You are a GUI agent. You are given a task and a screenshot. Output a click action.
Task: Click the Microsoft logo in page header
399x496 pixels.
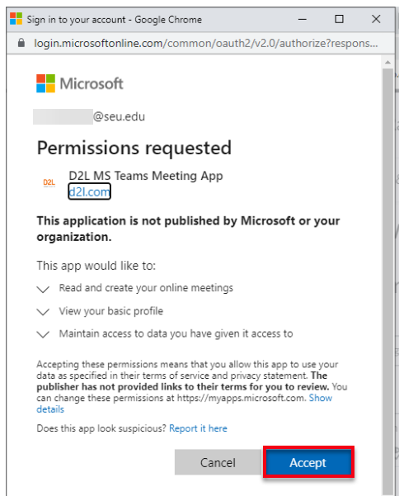coord(80,83)
